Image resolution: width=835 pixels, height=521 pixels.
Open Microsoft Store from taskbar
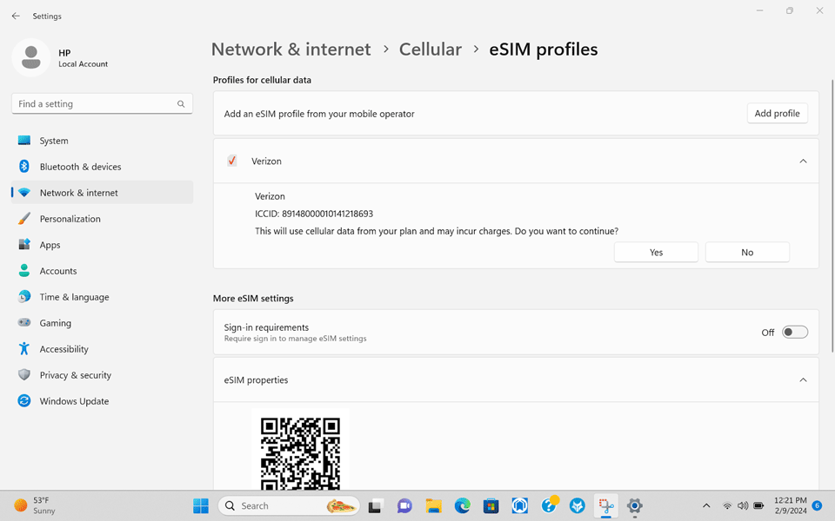click(x=491, y=505)
